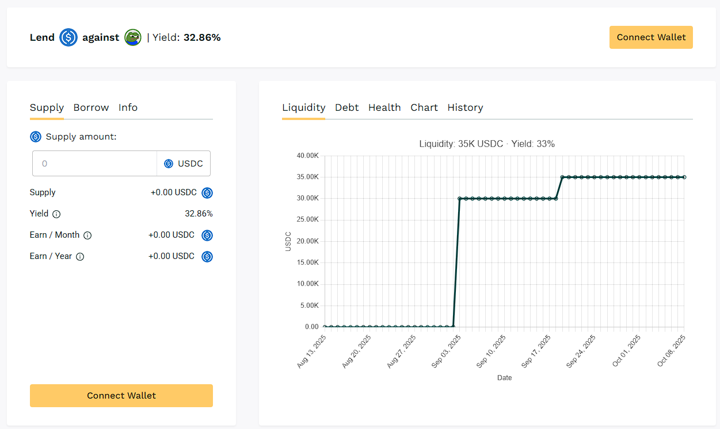Open the Earn / Year info icon
The height and width of the screenshot is (429, 720).
[x=80, y=257]
